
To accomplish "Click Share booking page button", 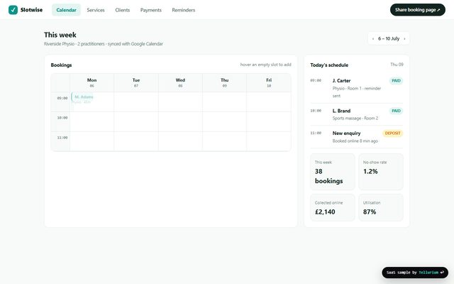I will pos(418,10).
